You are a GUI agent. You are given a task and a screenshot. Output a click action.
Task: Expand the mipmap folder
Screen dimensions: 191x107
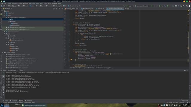coord(7,42)
